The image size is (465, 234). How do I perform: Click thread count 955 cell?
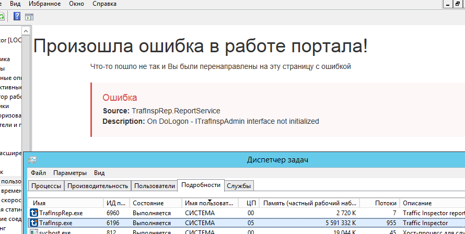coord(391,223)
